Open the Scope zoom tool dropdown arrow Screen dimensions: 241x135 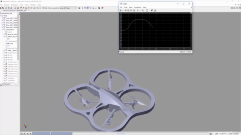(x=145, y=10)
